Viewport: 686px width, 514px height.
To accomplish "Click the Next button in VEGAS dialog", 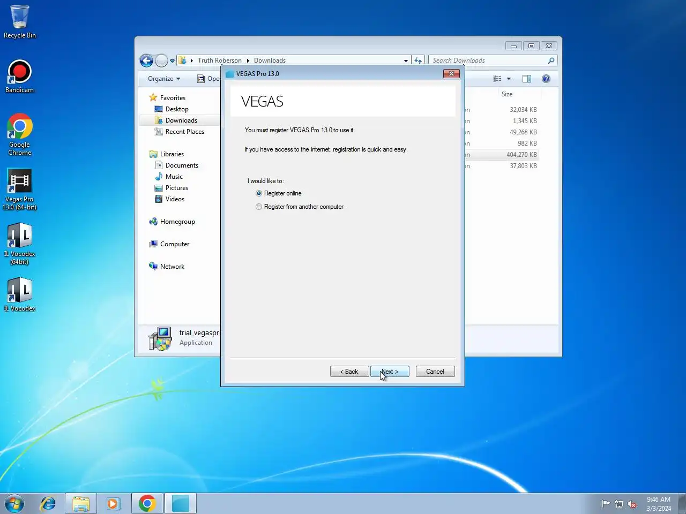I will point(390,372).
